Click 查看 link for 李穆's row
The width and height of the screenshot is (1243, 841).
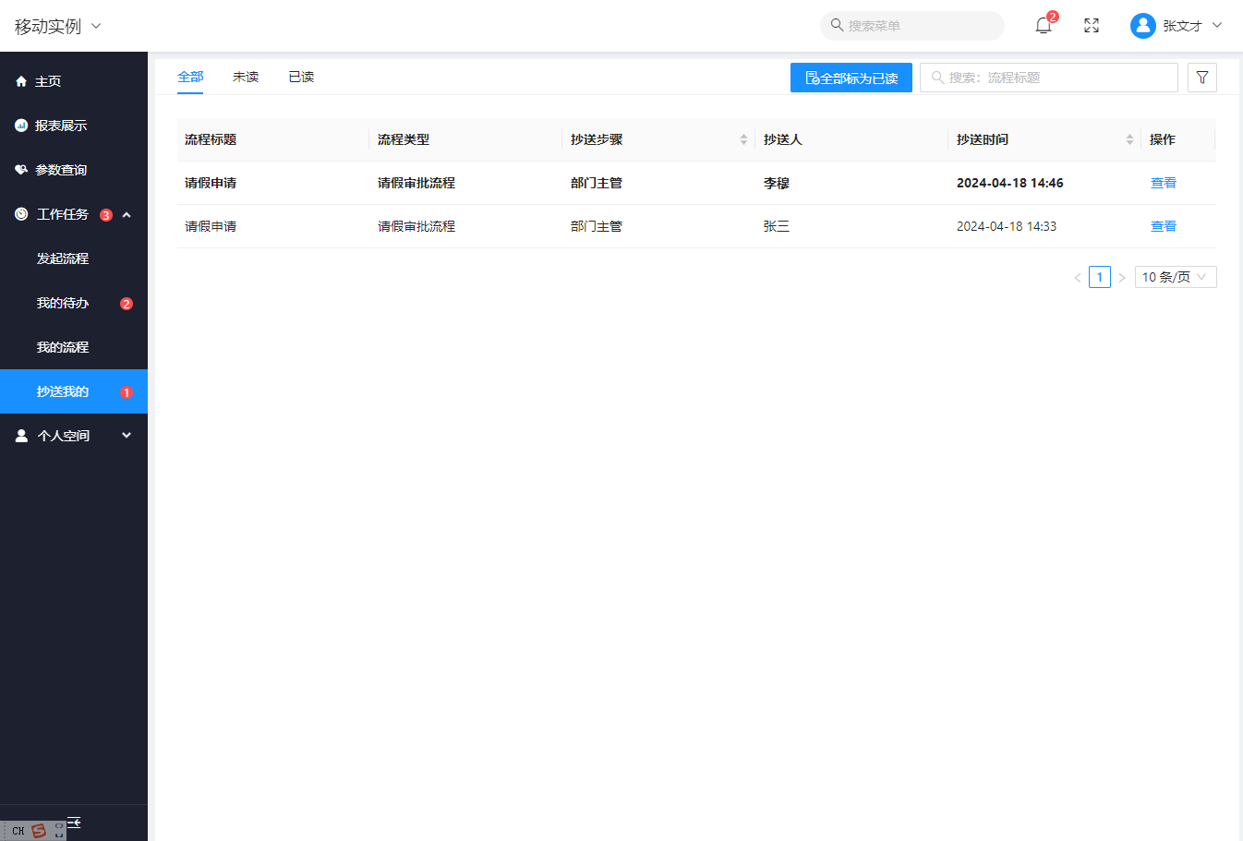pos(1163,183)
